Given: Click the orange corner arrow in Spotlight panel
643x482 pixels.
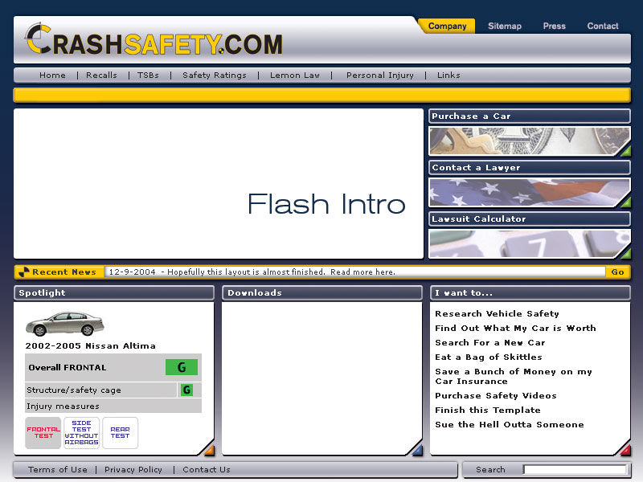Looking at the screenshot, I should click(x=209, y=450).
